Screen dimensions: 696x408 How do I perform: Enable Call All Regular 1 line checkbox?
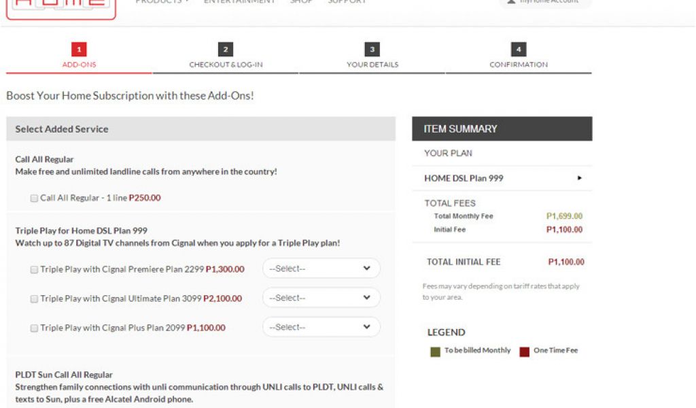coord(34,199)
